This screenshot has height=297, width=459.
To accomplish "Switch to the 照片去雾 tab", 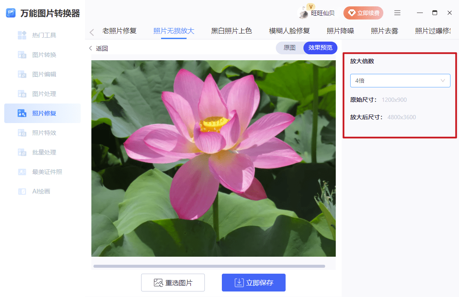I will click(x=384, y=31).
